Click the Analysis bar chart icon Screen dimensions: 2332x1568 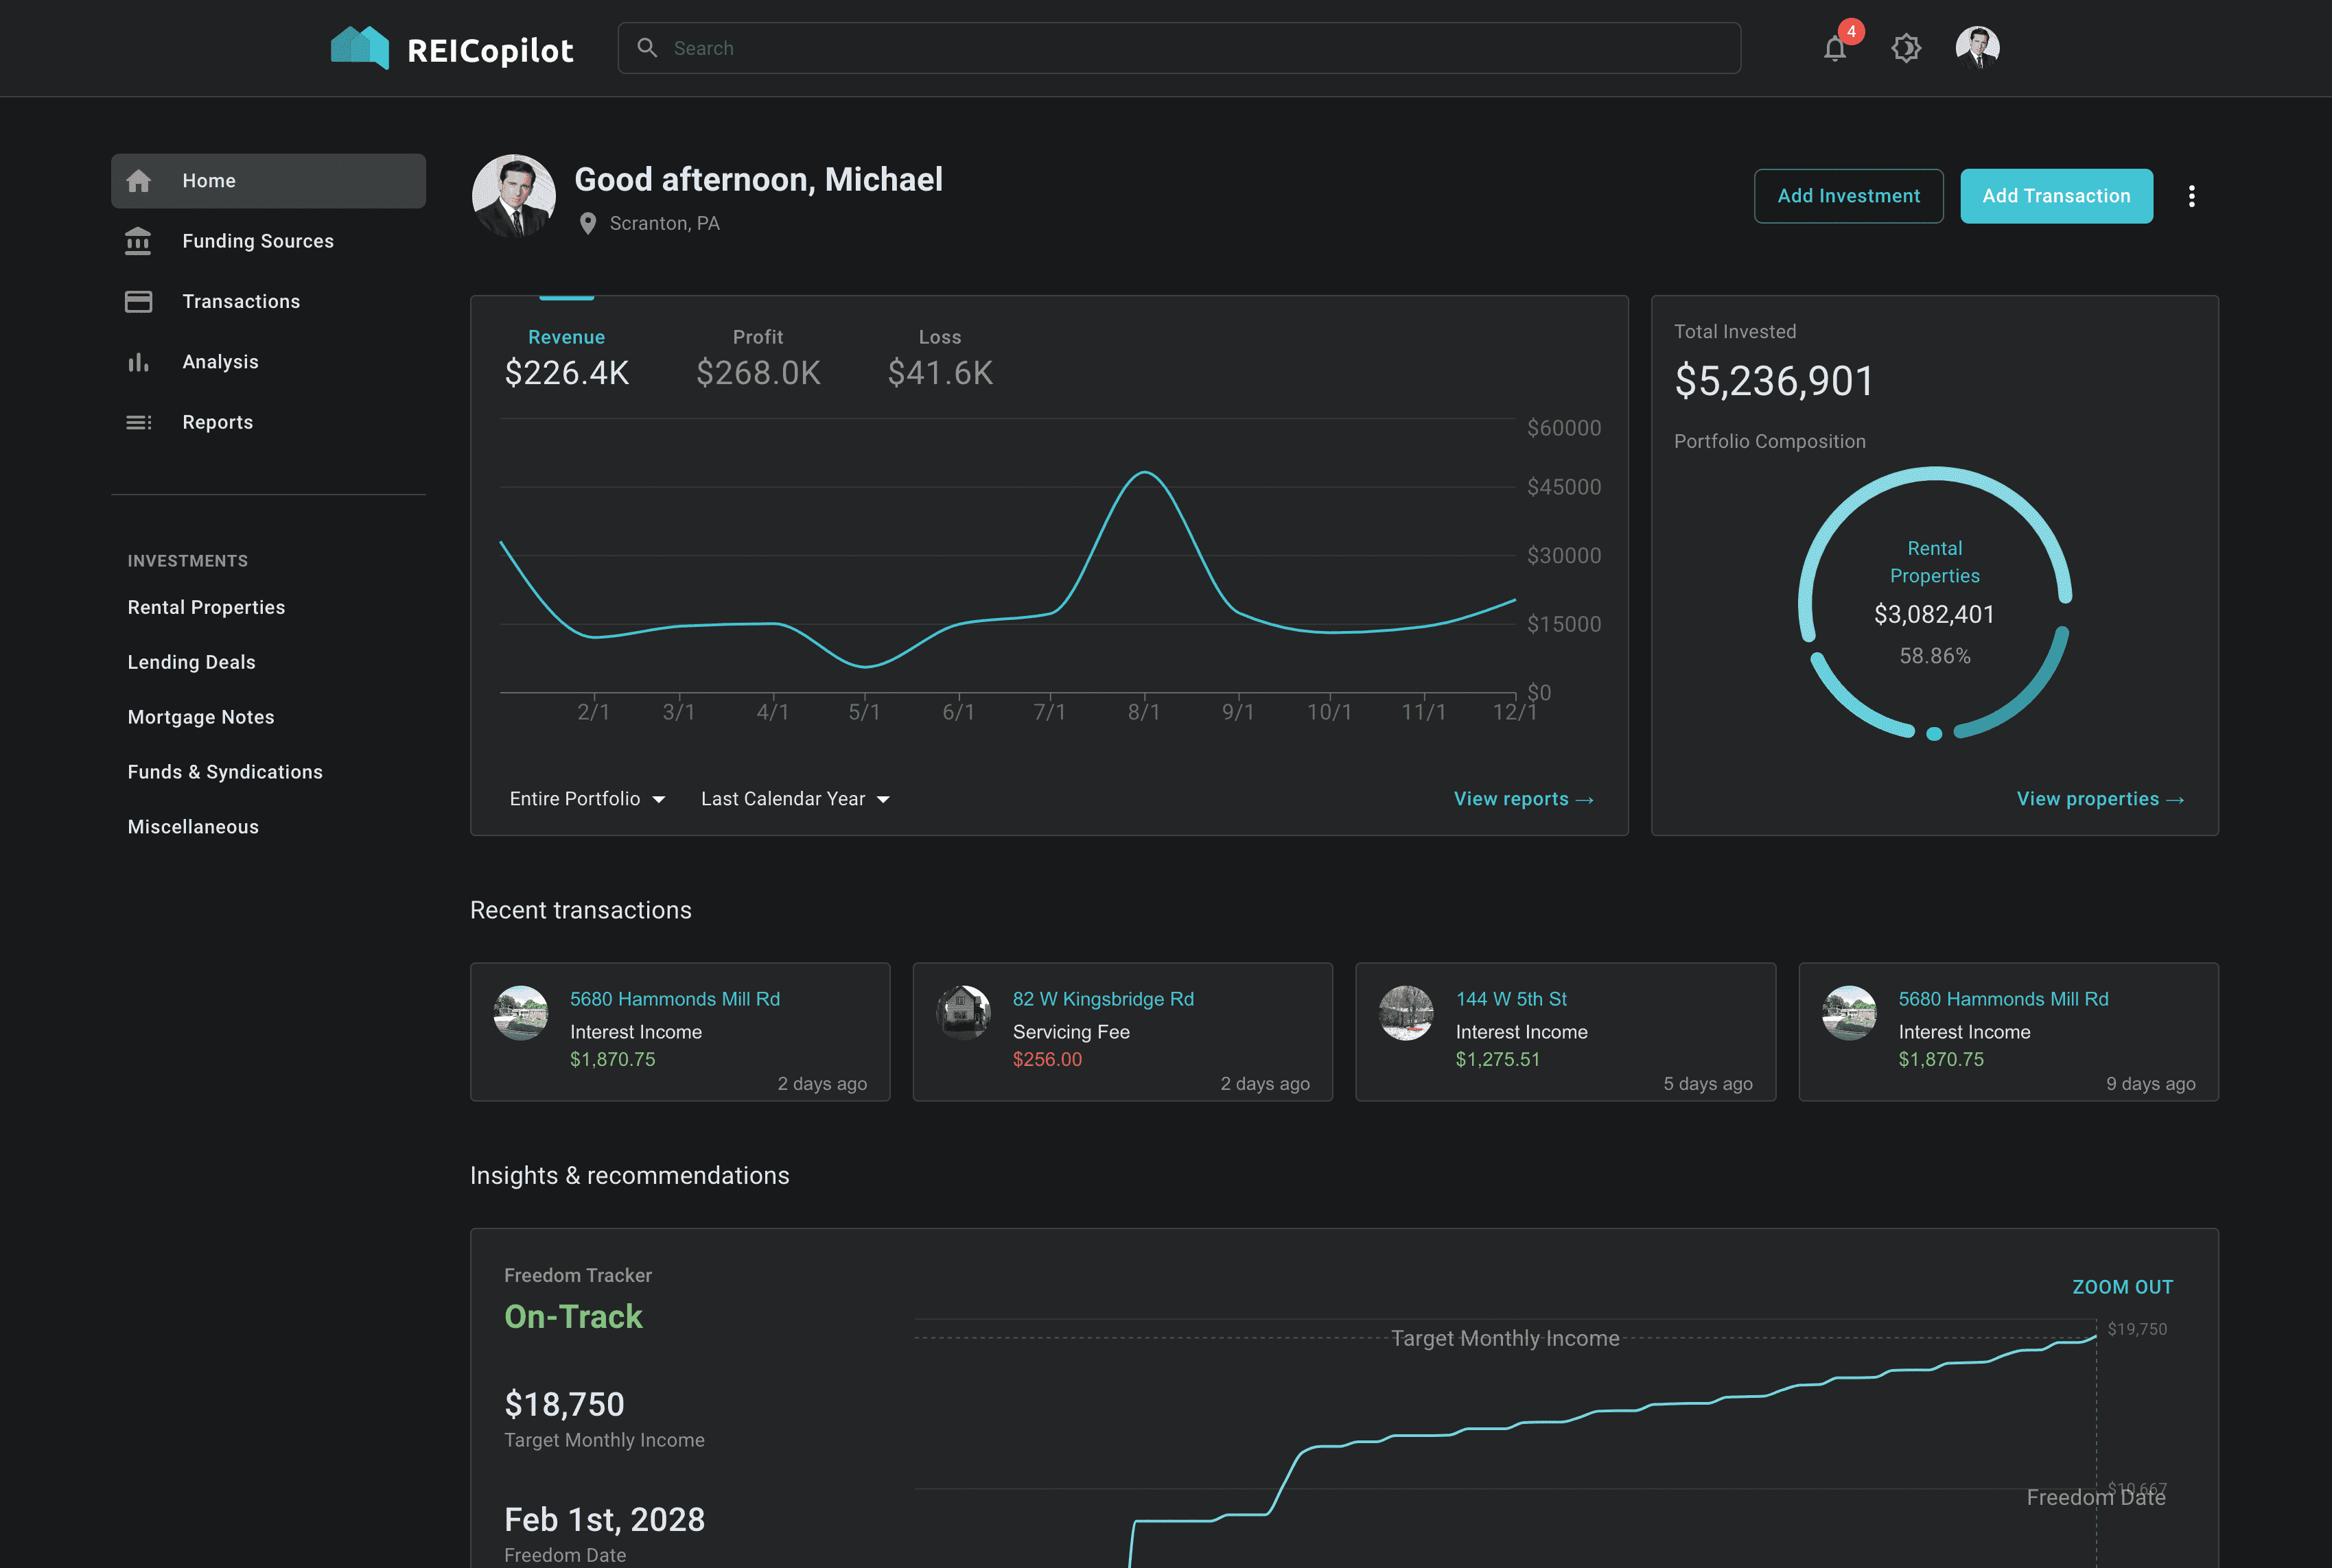(138, 362)
